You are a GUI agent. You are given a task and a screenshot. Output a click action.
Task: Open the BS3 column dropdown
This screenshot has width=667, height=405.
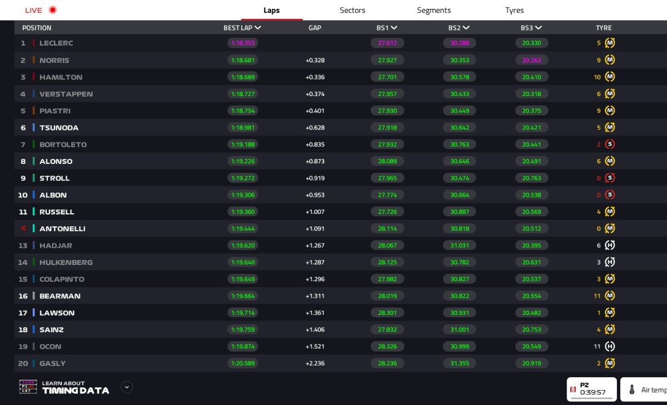coord(539,28)
